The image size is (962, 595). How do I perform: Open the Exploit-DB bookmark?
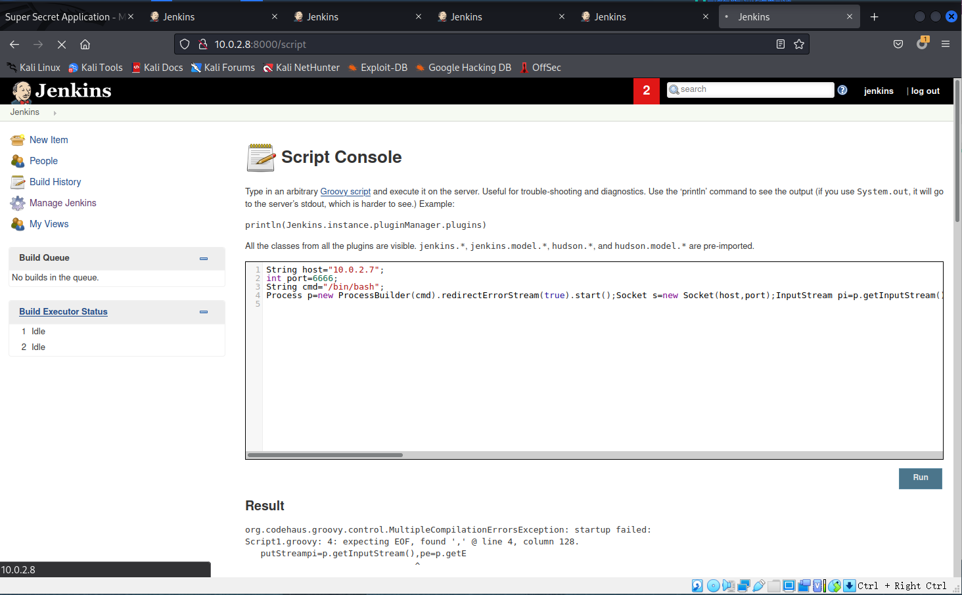click(x=377, y=68)
